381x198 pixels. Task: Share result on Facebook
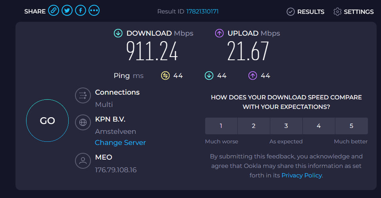click(81, 10)
